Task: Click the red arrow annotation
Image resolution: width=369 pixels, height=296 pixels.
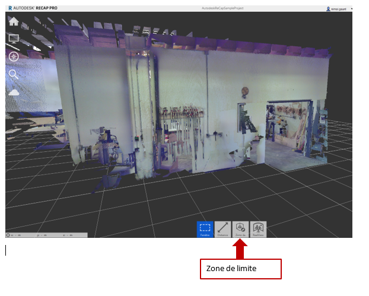Action: coord(240,249)
